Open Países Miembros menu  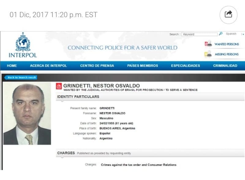142,66
